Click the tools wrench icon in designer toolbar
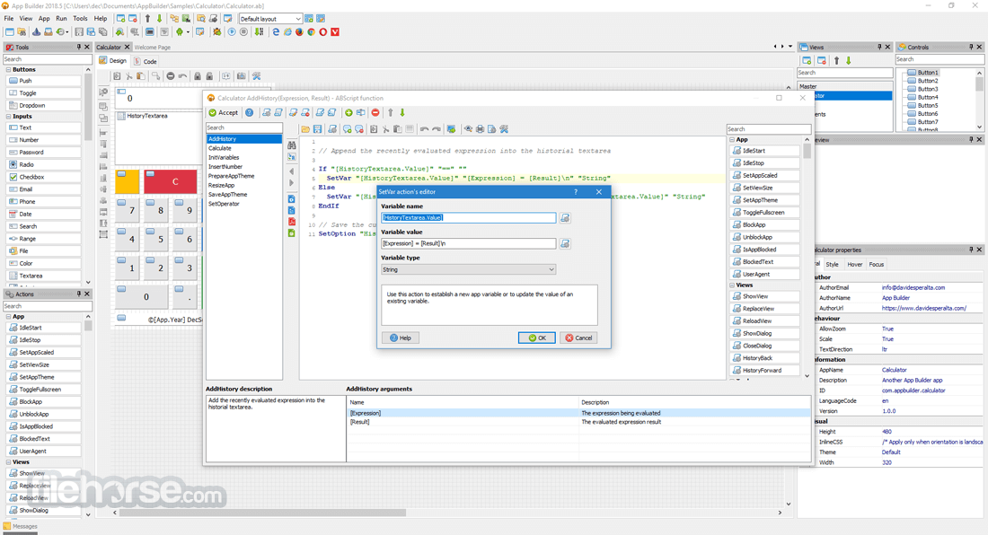The height and width of the screenshot is (535, 988). pos(257,76)
